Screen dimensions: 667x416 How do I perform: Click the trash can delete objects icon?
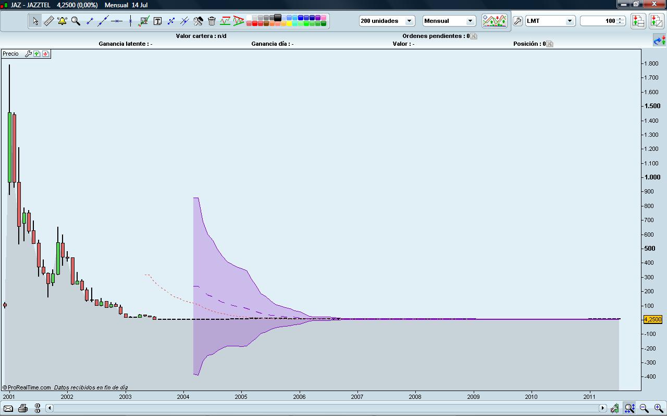(x=212, y=21)
